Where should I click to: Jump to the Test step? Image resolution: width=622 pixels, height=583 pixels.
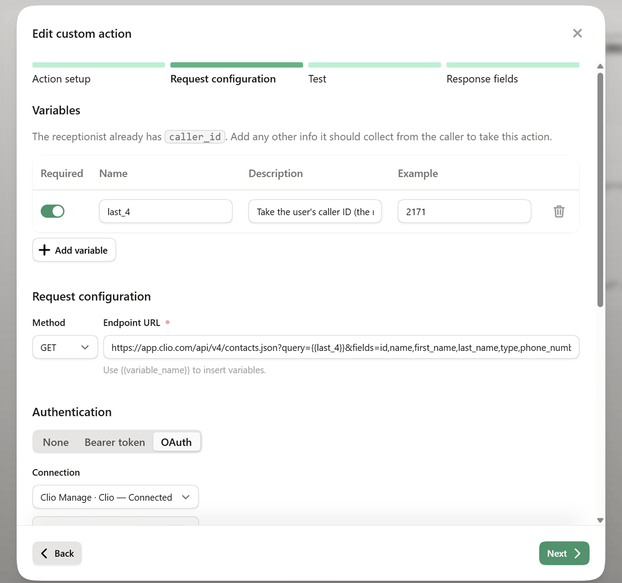coord(375,74)
